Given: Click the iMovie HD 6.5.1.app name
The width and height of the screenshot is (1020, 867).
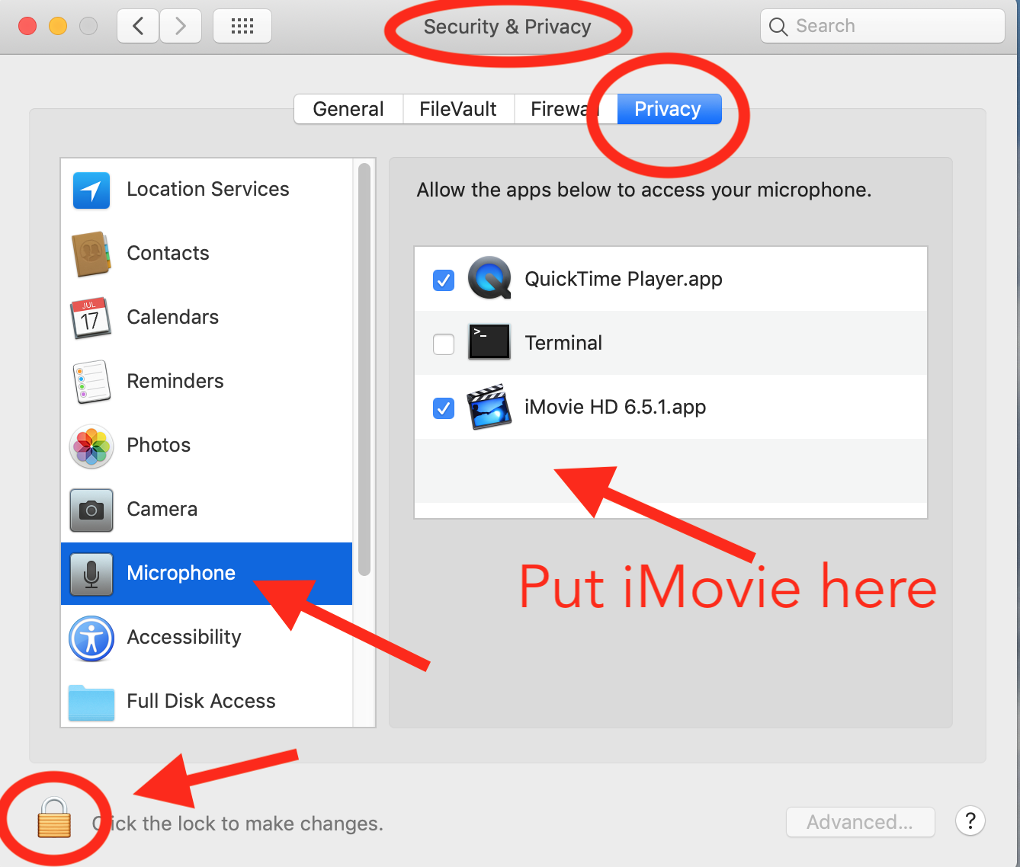Looking at the screenshot, I should (615, 407).
